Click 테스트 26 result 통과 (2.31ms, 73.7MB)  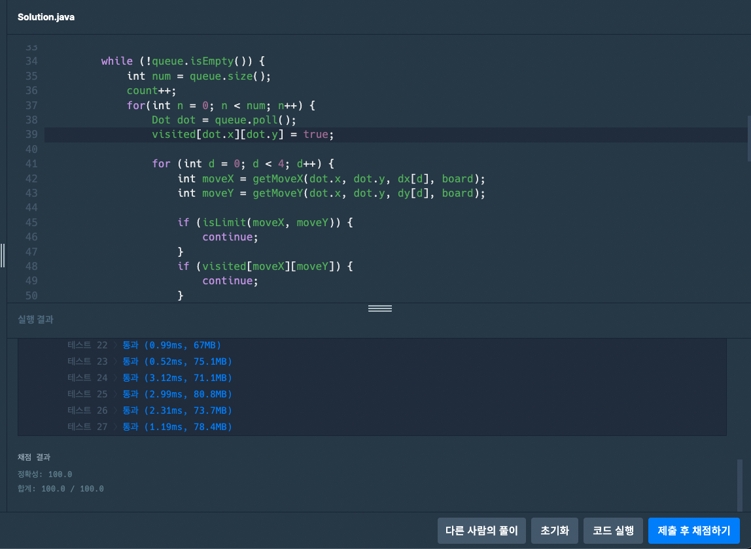[177, 410]
